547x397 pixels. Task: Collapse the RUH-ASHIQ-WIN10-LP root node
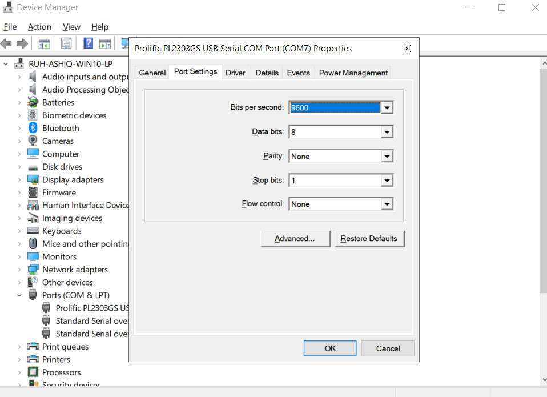click(x=6, y=64)
